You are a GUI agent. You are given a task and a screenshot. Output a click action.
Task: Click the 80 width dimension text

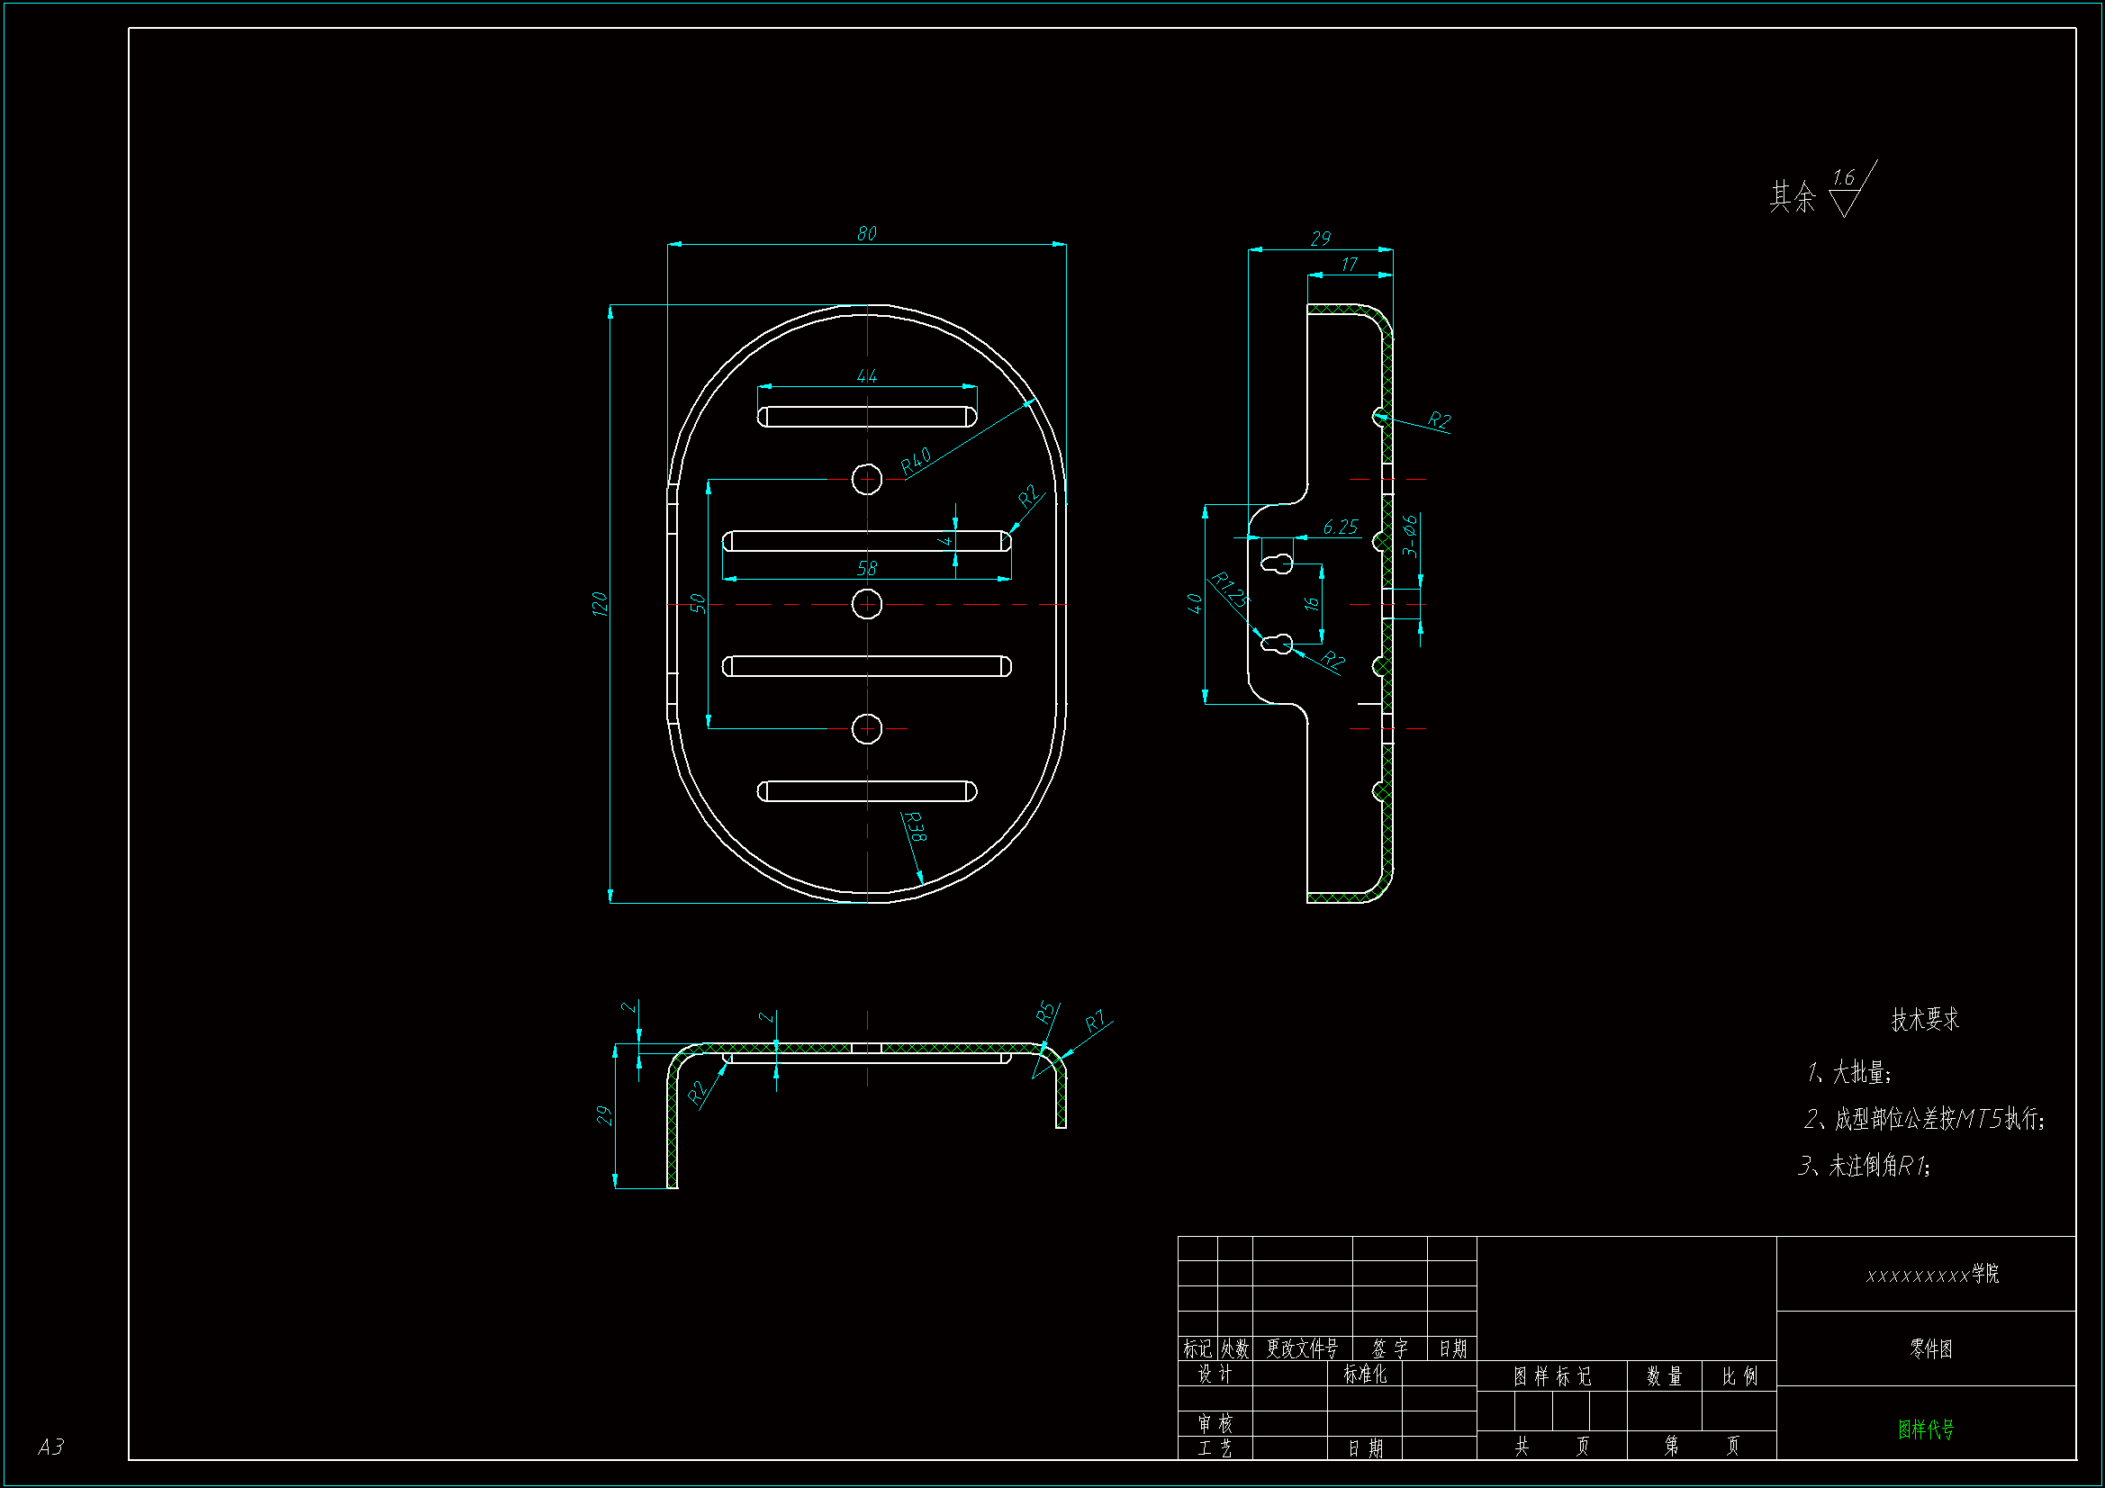866,234
